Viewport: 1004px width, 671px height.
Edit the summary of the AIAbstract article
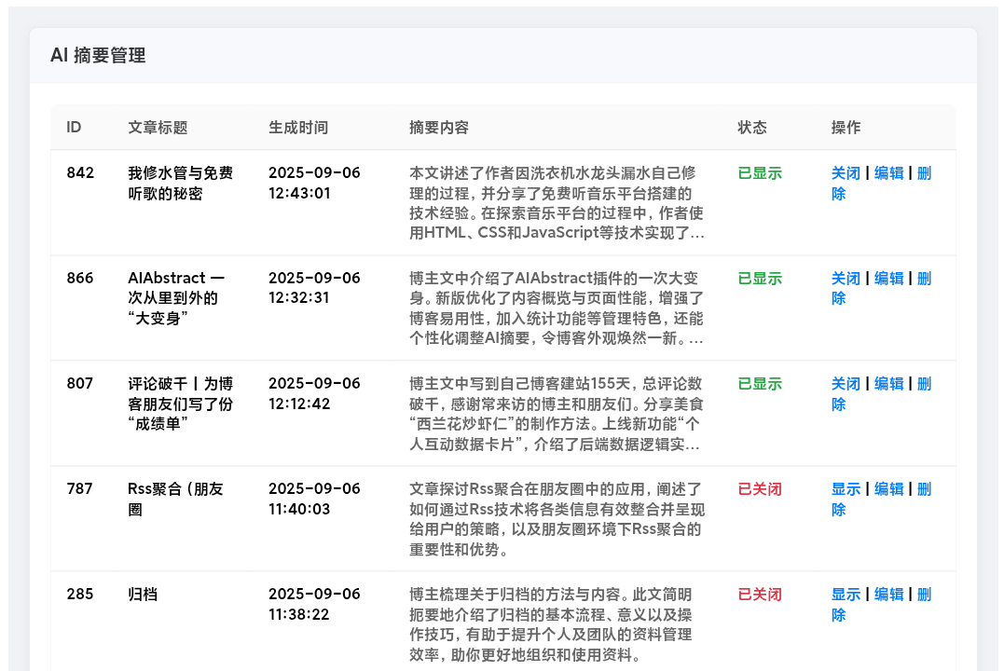tap(888, 279)
